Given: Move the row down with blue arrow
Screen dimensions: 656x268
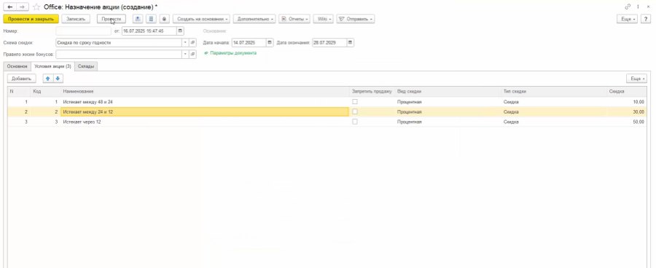Looking at the screenshot, I should (58, 79).
